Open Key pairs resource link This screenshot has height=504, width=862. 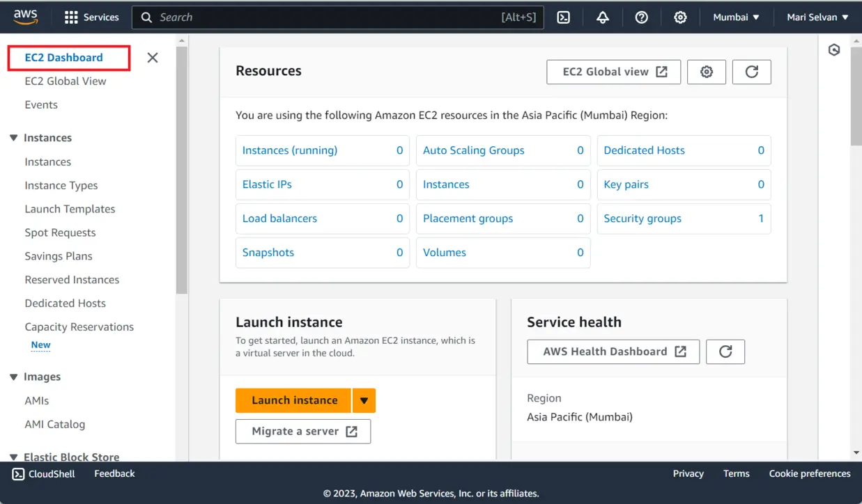tap(626, 184)
